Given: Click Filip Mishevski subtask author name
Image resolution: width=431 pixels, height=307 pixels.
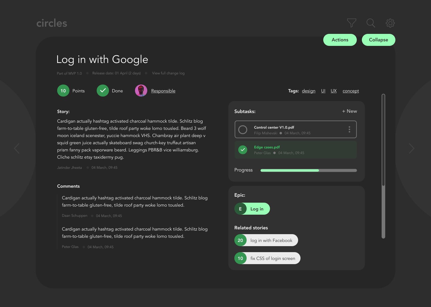Looking at the screenshot, I should [265, 133].
